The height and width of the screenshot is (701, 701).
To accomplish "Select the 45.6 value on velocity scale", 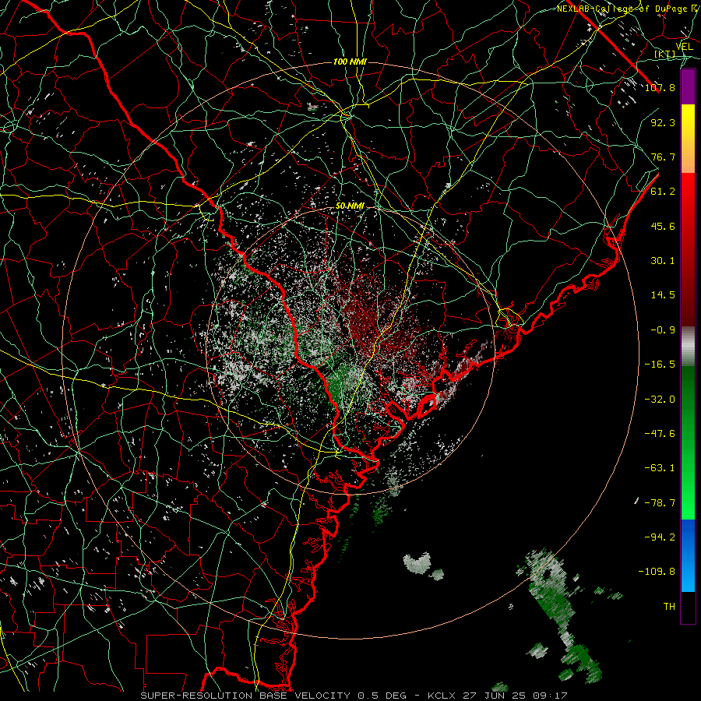I will tap(663, 226).
